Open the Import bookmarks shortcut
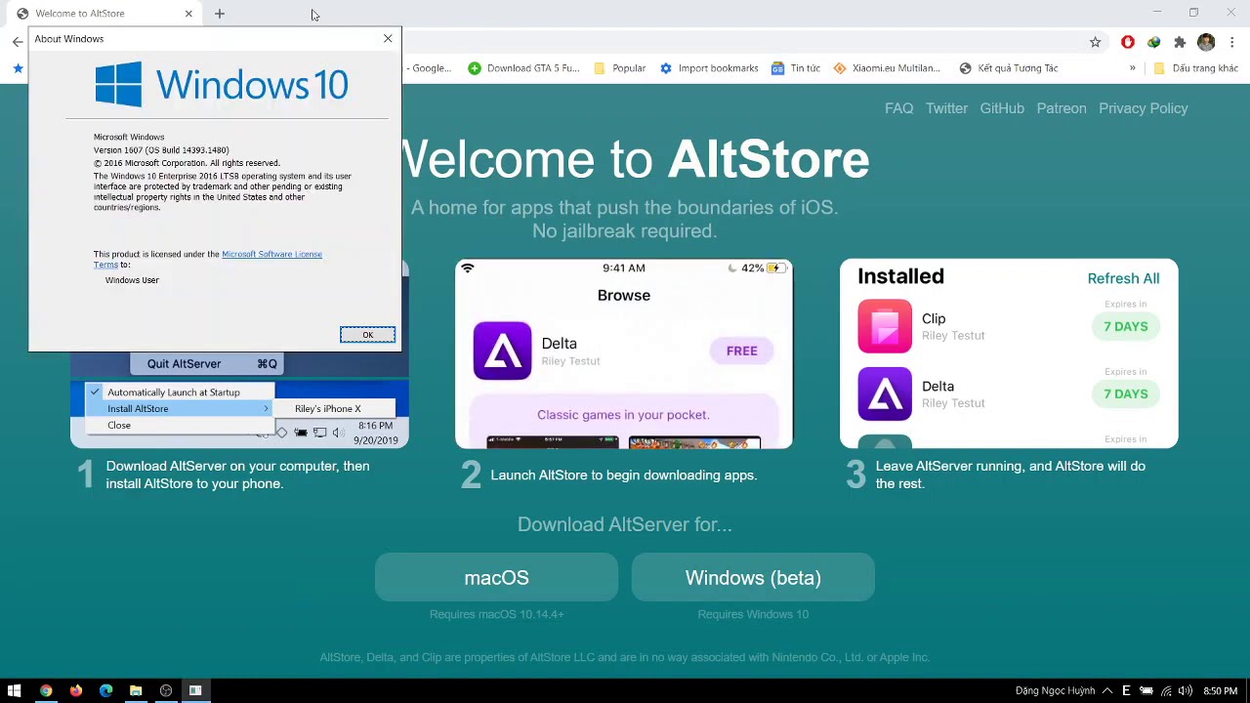 coord(709,68)
